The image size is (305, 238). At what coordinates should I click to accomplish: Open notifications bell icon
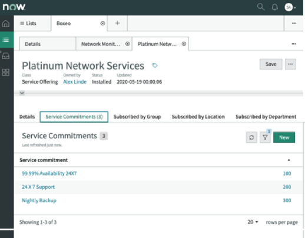click(x=274, y=7)
